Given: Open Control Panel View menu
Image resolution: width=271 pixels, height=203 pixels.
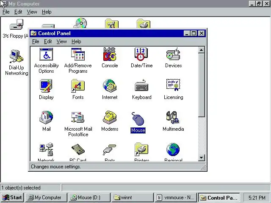Looking at the screenshot, I should pos(62,41).
